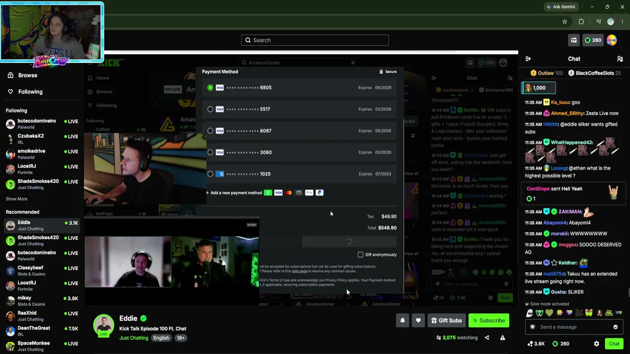Open the chat users list icon
The height and width of the screenshot is (354, 630).
620,59
